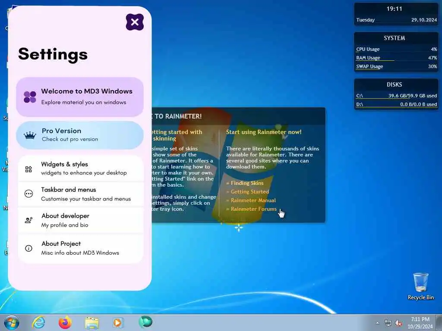442x331 pixels.
Task: Click the RAM Usage meter row
Action: click(396, 58)
